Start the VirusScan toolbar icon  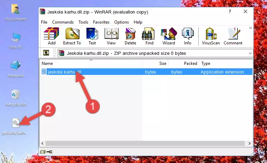click(x=211, y=36)
